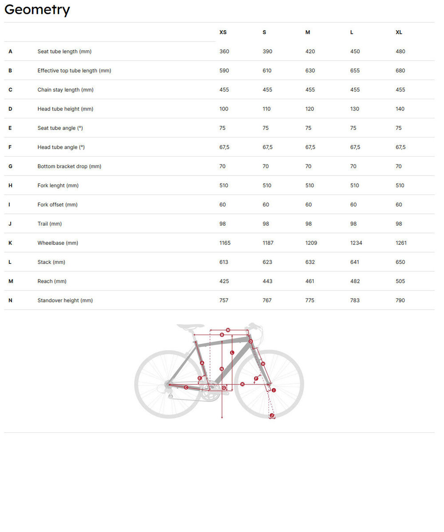444x532 pixels.
Task: Click the F head tube angle marker
Action: [256, 379]
